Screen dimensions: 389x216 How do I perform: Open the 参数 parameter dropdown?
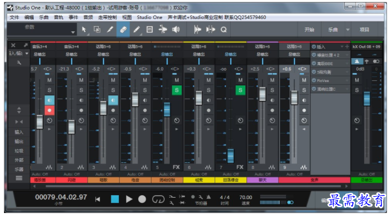coord(73,32)
